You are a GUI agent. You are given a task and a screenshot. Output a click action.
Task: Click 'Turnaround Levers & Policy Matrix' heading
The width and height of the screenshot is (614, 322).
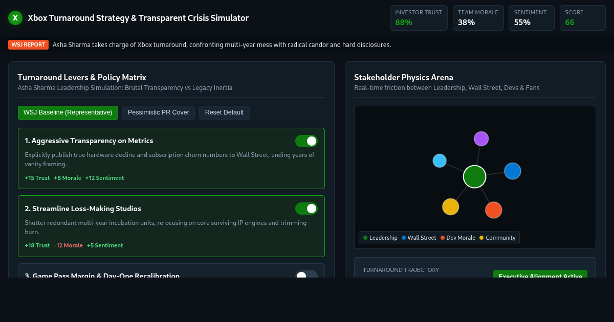coord(82,77)
